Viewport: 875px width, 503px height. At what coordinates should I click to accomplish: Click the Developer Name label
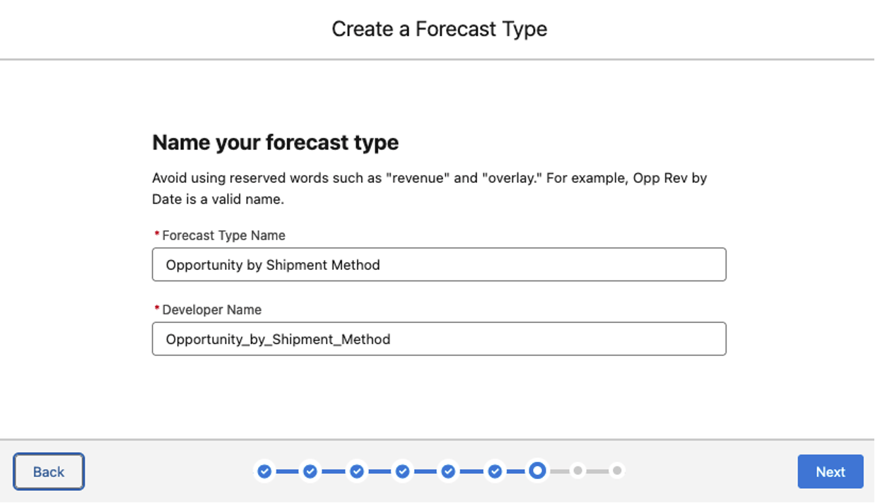pyautogui.click(x=212, y=309)
